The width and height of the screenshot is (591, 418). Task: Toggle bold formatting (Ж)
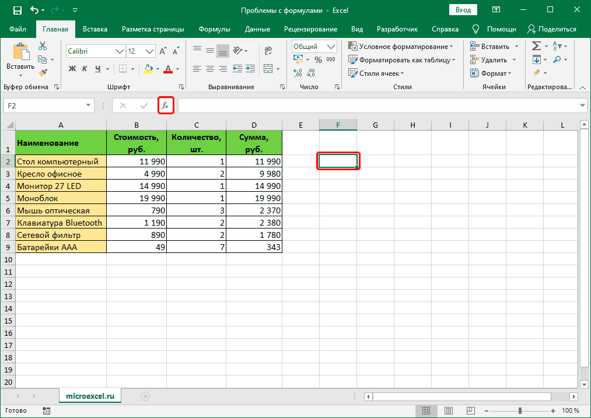click(72, 69)
